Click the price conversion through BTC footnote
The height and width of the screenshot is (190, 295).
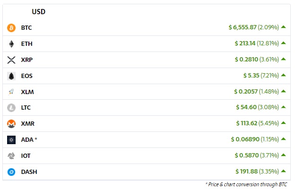[x=246, y=184]
